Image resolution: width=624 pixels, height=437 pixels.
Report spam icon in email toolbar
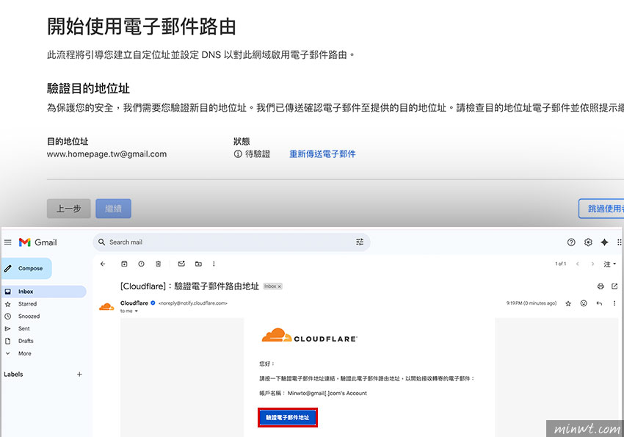click(141, 264)
